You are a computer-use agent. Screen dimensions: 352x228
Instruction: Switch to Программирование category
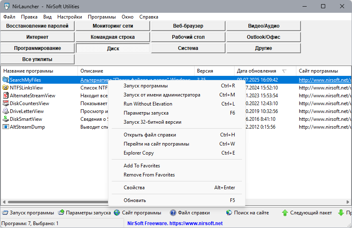(37, 48)
